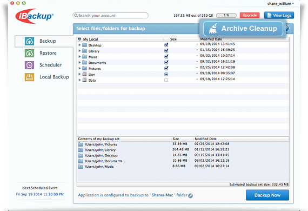Click the My Local computer icon

(79, 39)
